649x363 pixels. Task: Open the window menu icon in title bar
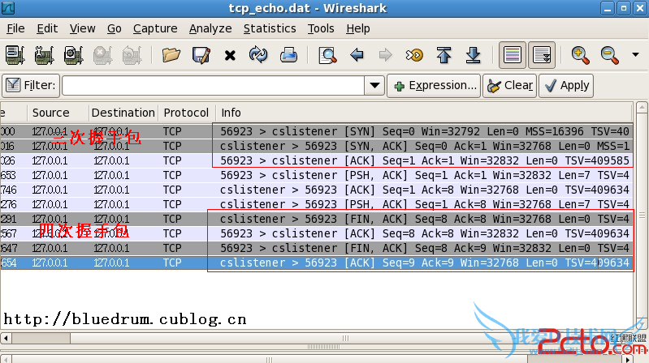pos(8,8)
